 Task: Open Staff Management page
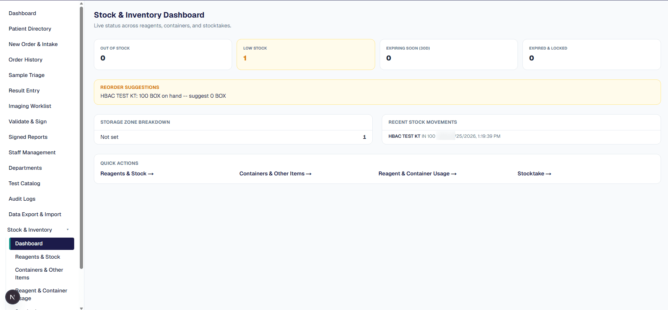[x=32, y=153]
